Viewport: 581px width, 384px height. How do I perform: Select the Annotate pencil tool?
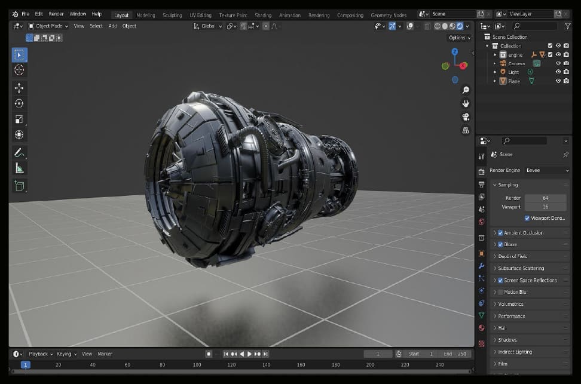(19, 152)
